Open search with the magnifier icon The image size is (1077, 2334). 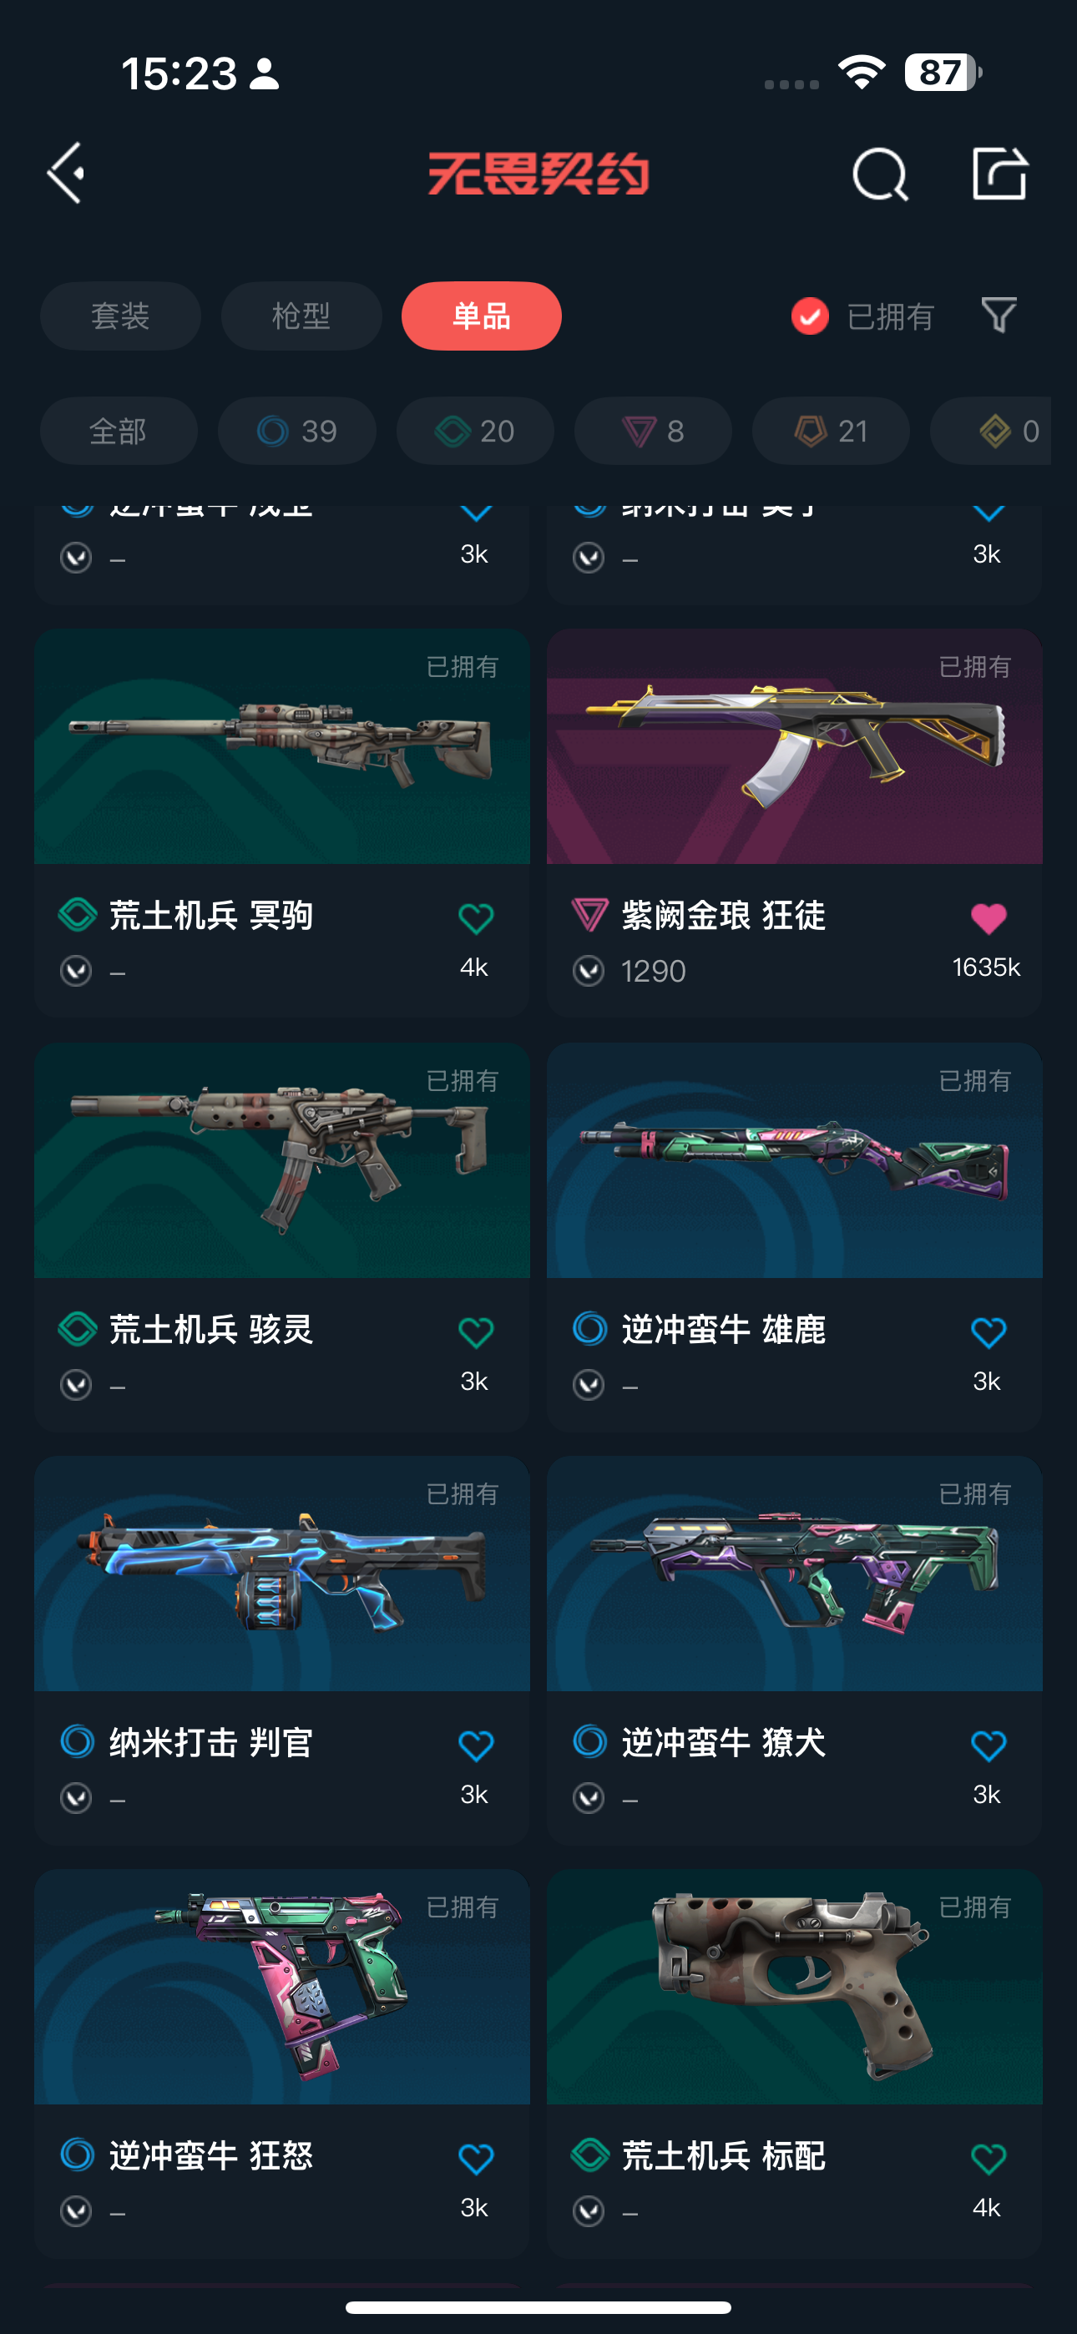879,173
